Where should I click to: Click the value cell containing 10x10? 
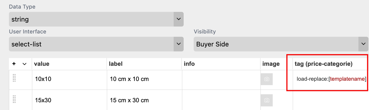69,79
